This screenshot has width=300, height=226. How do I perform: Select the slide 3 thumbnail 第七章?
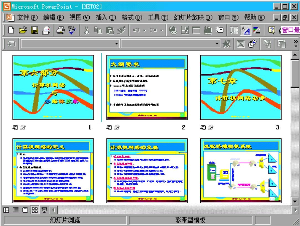click(x=241, y=87)
